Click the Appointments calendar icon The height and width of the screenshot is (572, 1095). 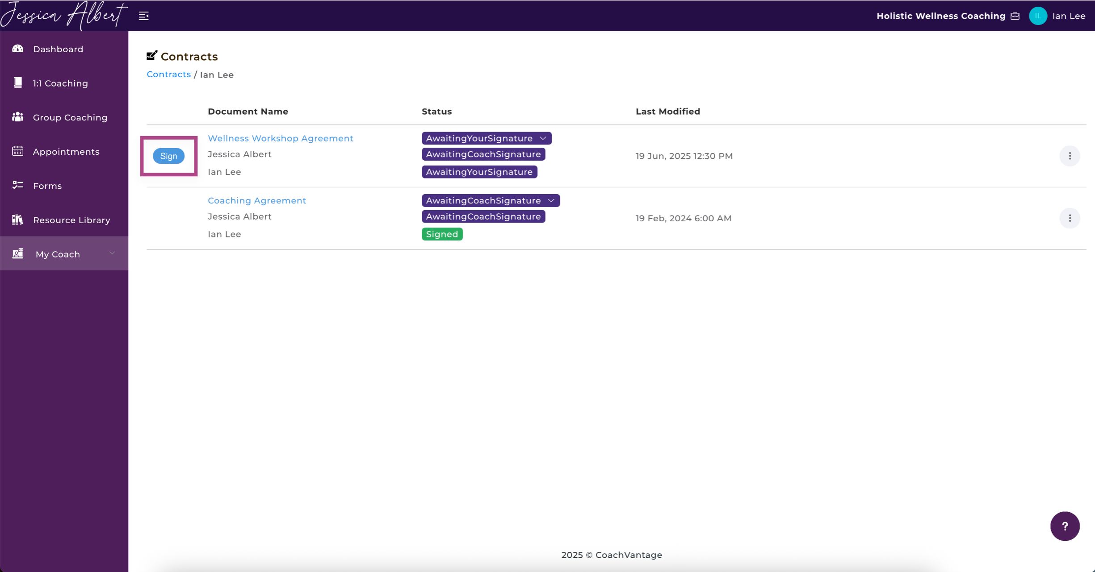point(18,151)
